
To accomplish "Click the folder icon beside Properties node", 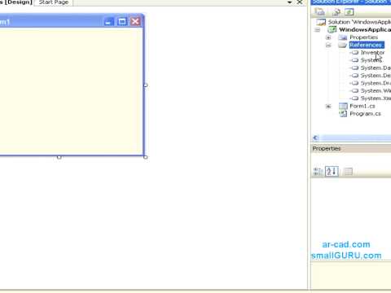I will click(343, 37).
